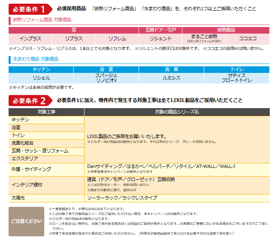Select the リプラス cell

click(x=74, y=39)
